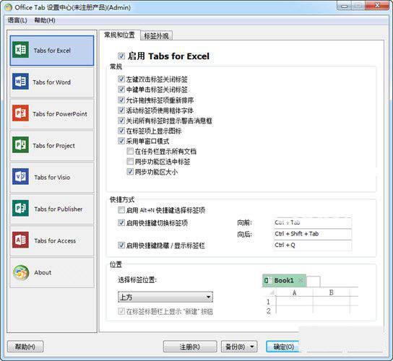Screen dimensions: 393x361
Task: Click the Tabs for Publisher label
Action: tap(58, 209)
